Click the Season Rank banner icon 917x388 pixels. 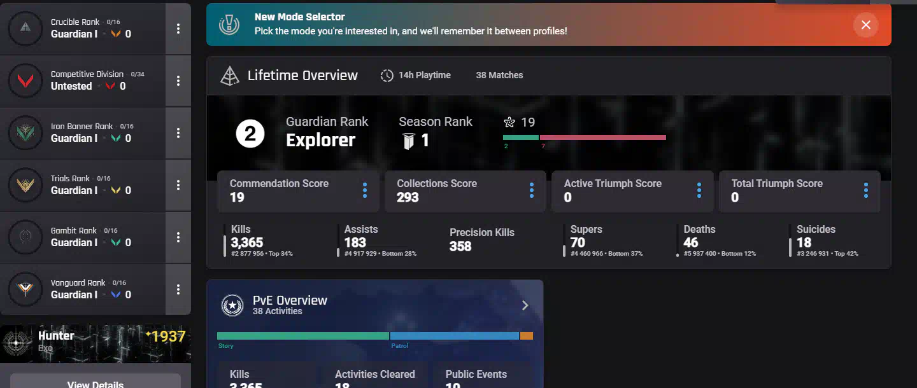point(409,141)
